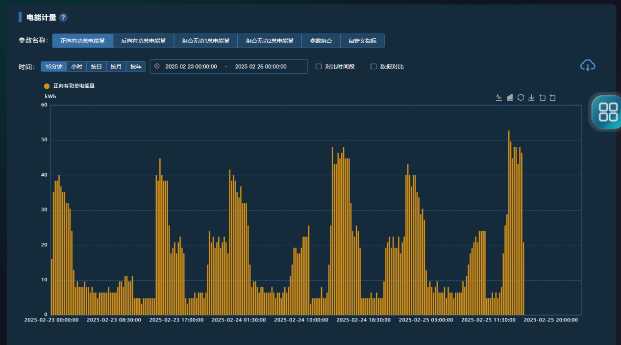This screenshot has height=345, width=621.
Task: Reset the area zoom icon
Action: tap(553, 98)
